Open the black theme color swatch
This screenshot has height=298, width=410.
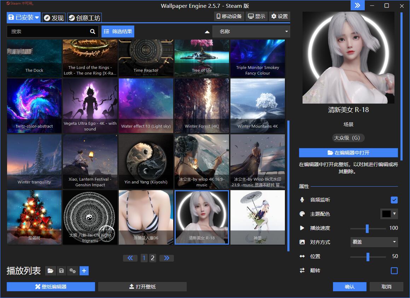[x=386, y=214]
